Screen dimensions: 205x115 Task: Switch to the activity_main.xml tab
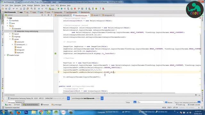point(63,15)
